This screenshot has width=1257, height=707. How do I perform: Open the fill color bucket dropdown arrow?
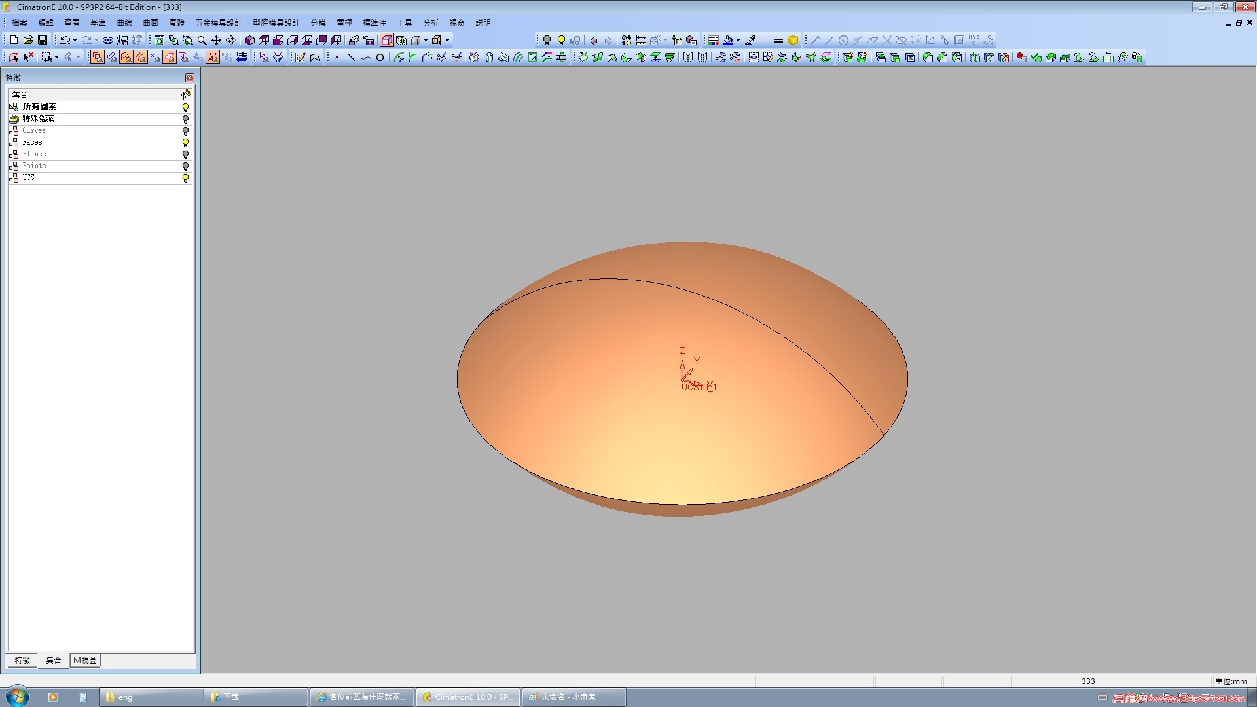coord(738,40)
